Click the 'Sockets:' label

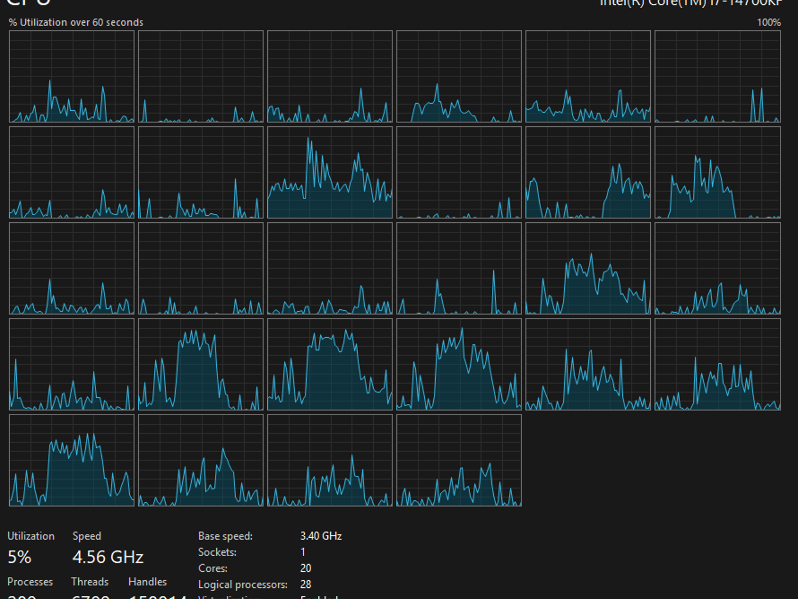tap(217, 552)
